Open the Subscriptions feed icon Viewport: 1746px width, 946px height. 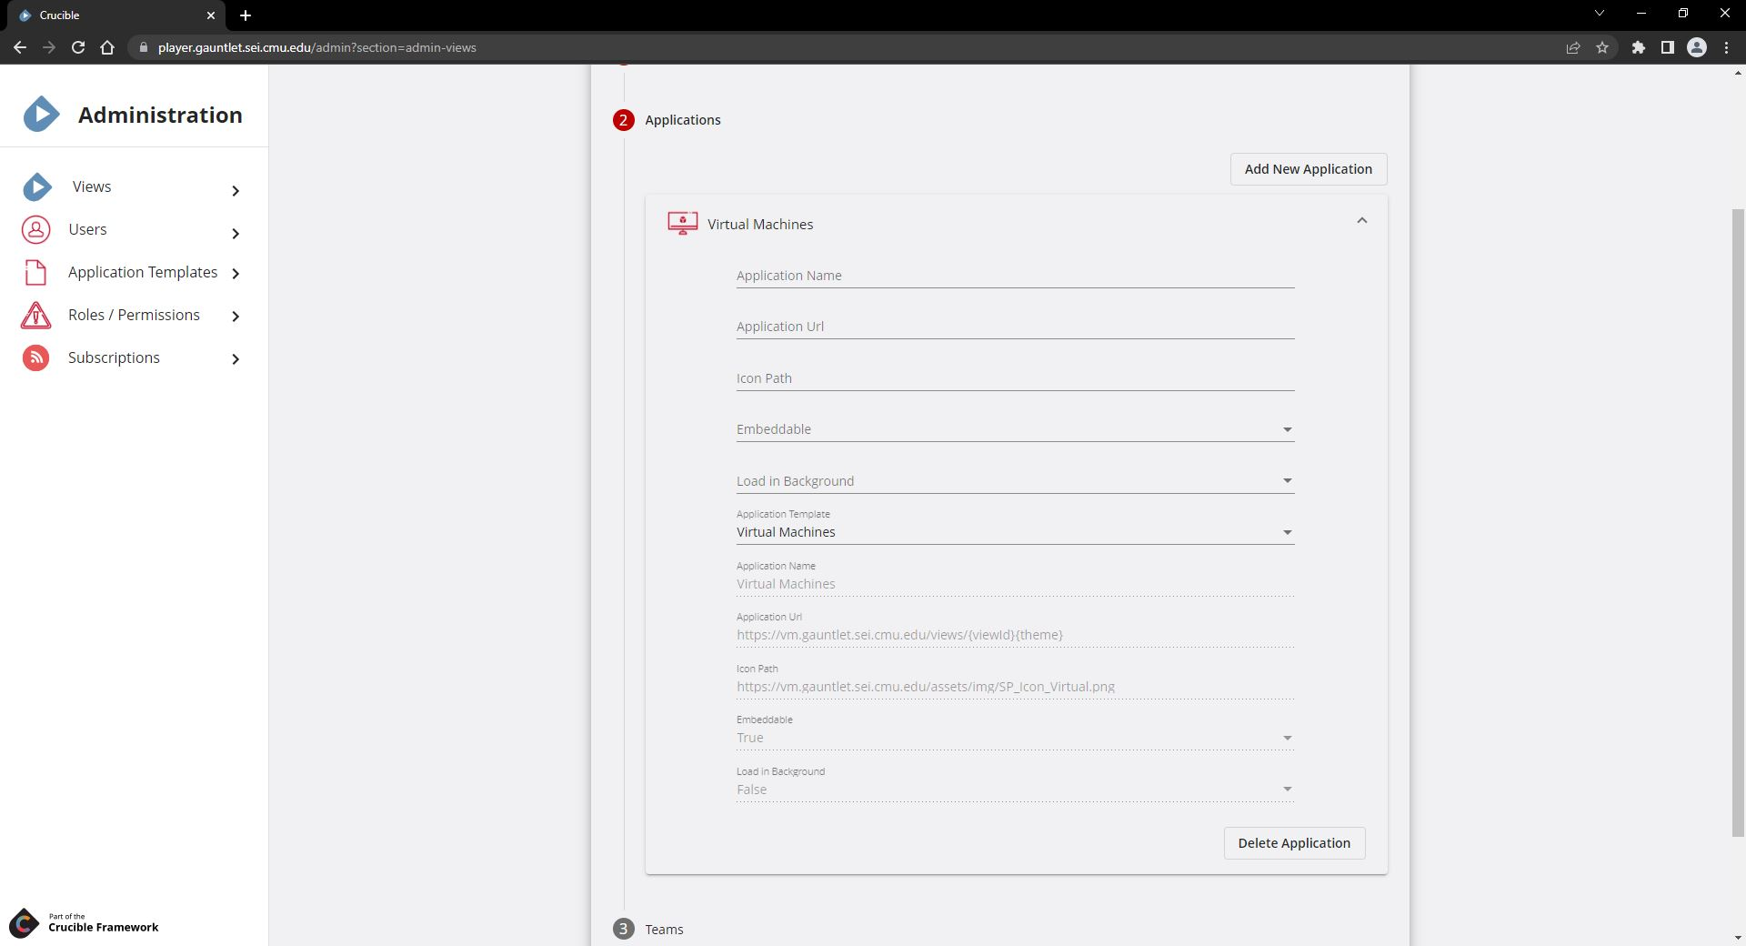pyautogui.click(x=35, y=357)
